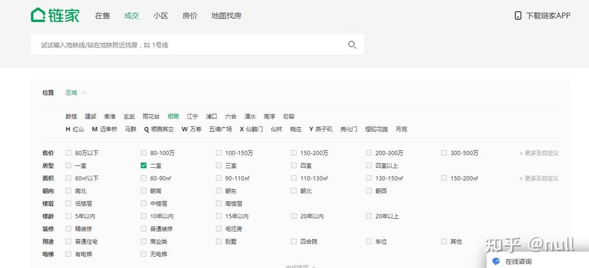Check the 60-90㎡ area box
This screenshot has width=589, height=268.
coord(143,178)
